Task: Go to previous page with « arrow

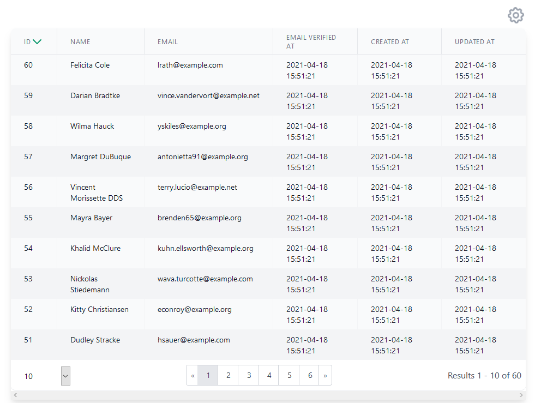Action: coord(193,375)
